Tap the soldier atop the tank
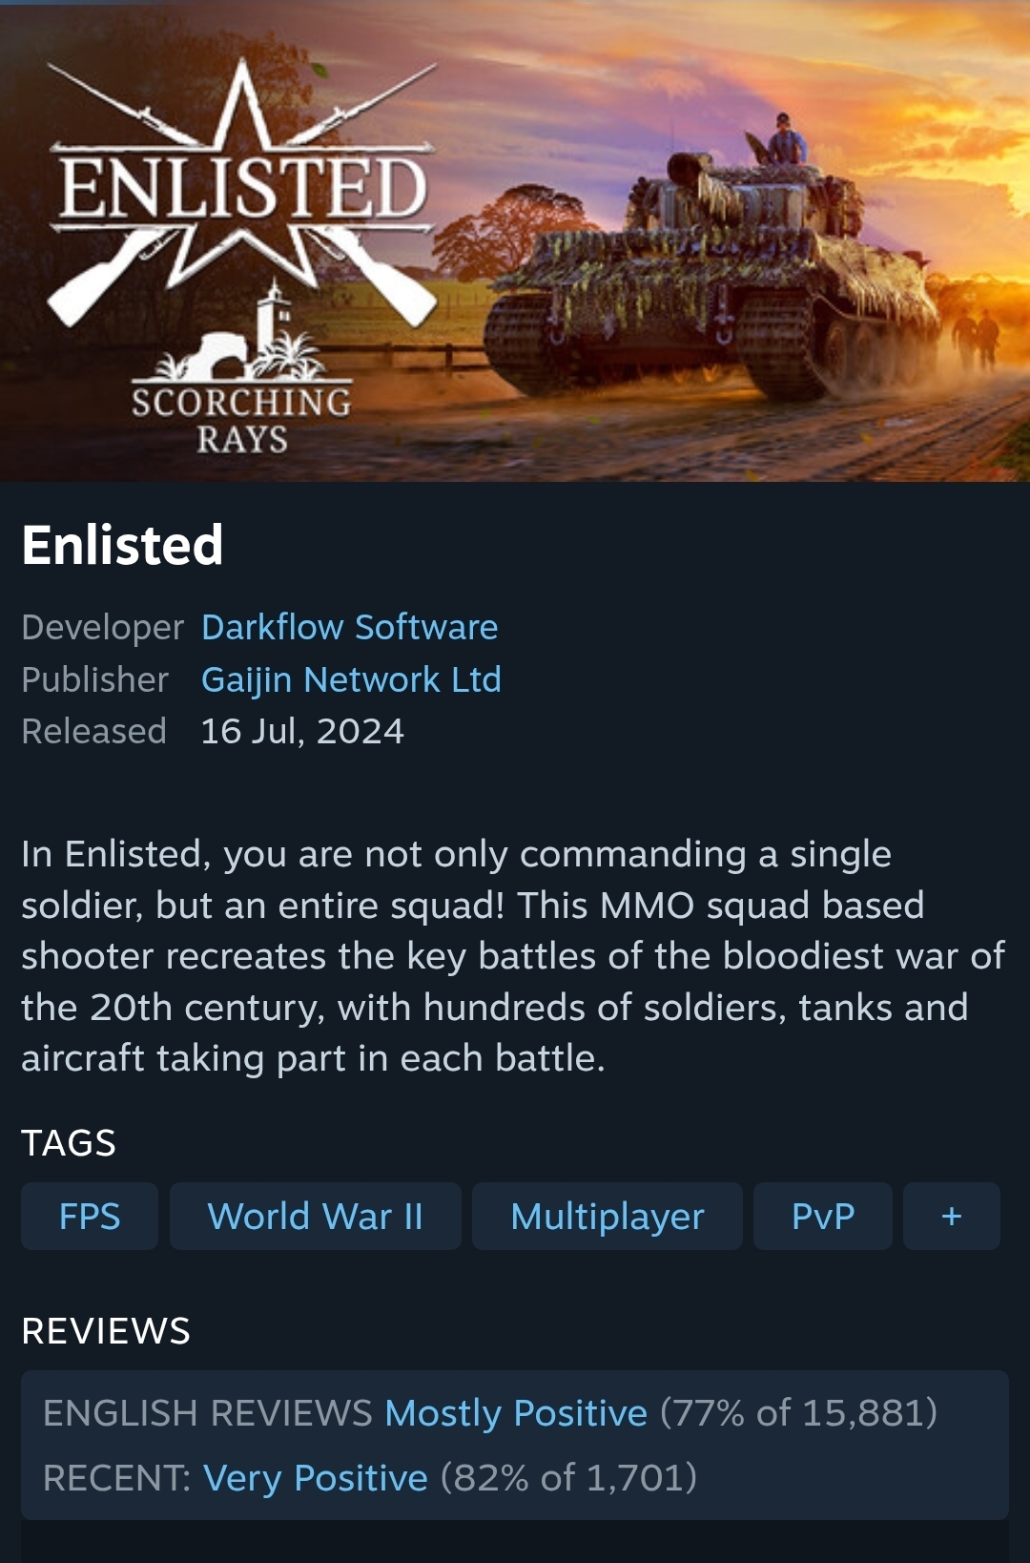Screen dimensions: 1030x1563 [785, 139]
